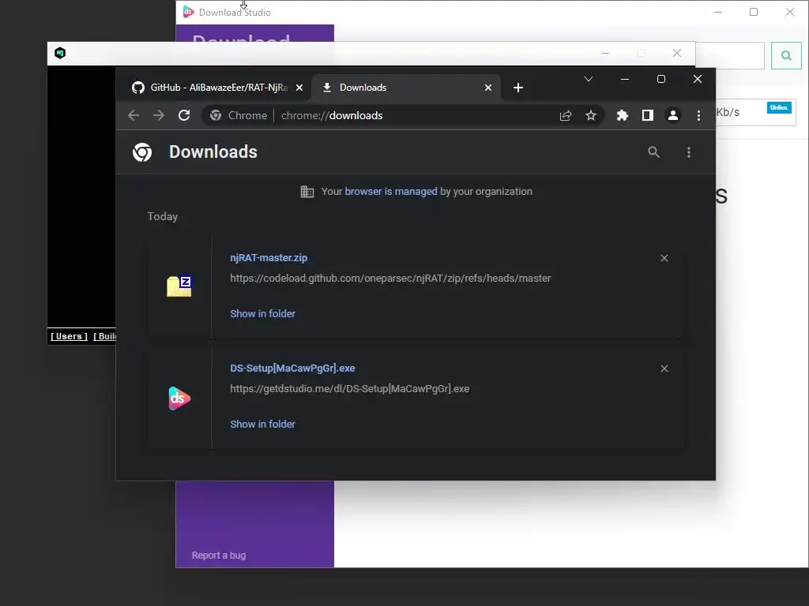Click the Today date heading

click(163, 216)
